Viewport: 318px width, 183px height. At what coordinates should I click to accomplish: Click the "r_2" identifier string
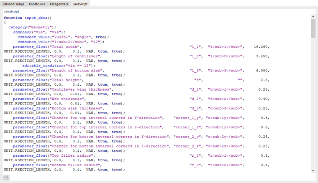(x=195, y=165)
